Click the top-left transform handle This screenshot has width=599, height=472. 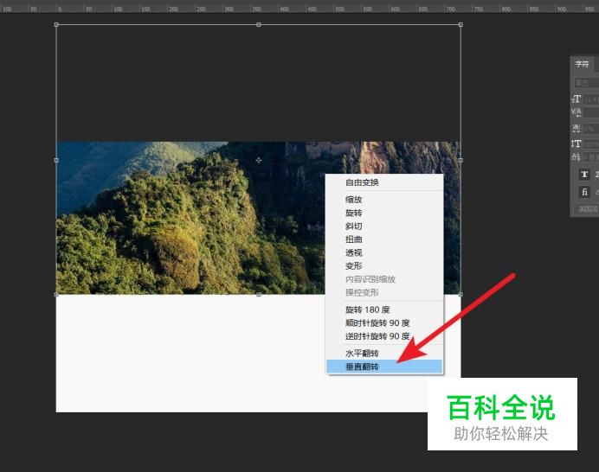point(56,24)
